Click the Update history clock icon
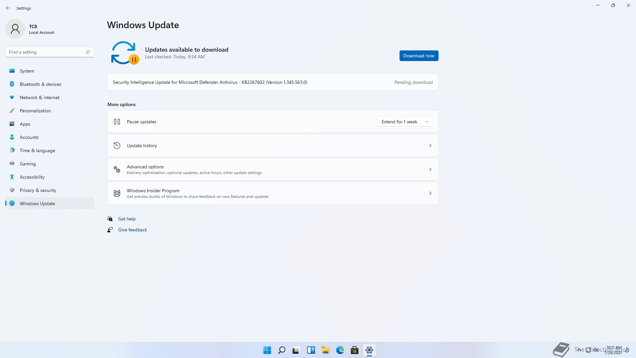The image size is (636, 358). [x=117, y=146]
